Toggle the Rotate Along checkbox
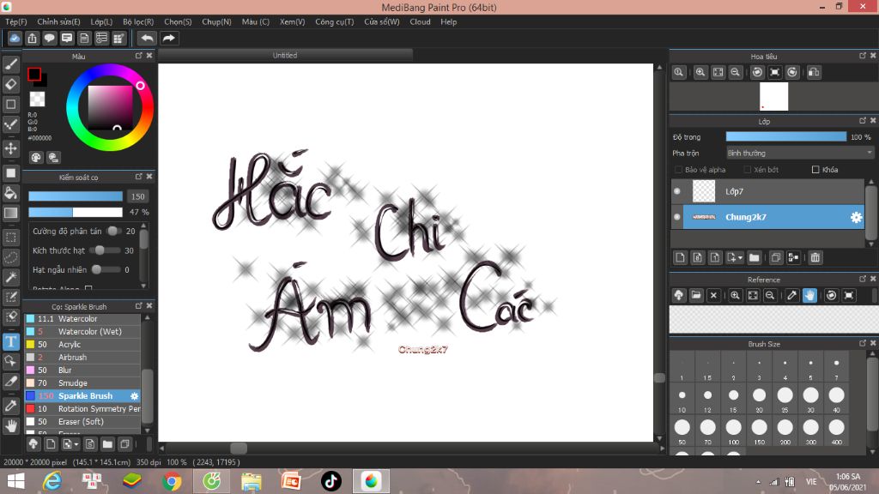The image size is (879, 494). [88, 288]
